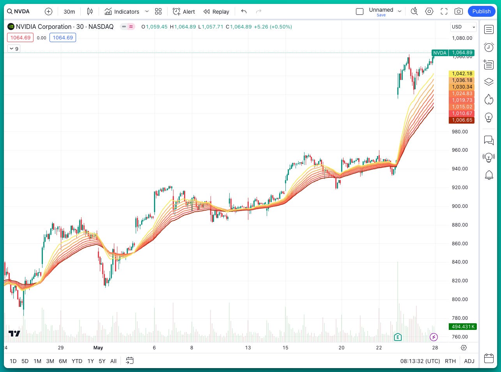The image size is (501, 372).
Task: Open the idea streams broadcast panel
Action: point(489,158)
